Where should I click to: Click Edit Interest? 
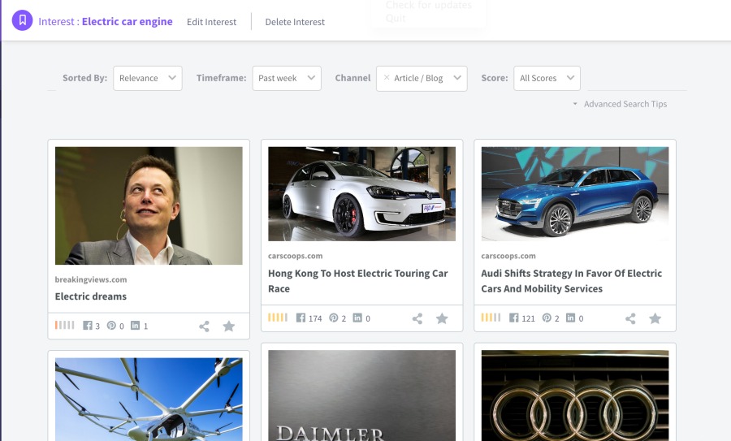tap(211, 22)
